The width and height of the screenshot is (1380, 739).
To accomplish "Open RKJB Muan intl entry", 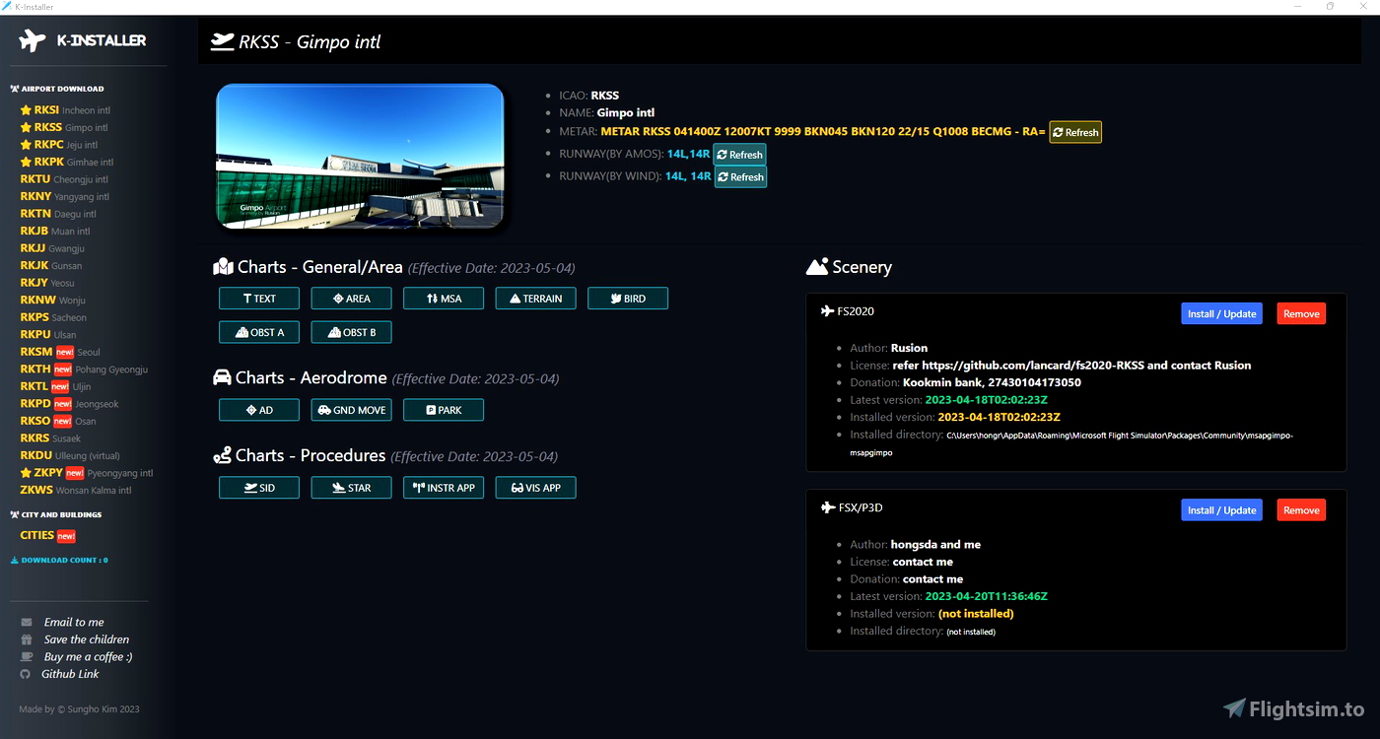I will [x=55, y=231].
